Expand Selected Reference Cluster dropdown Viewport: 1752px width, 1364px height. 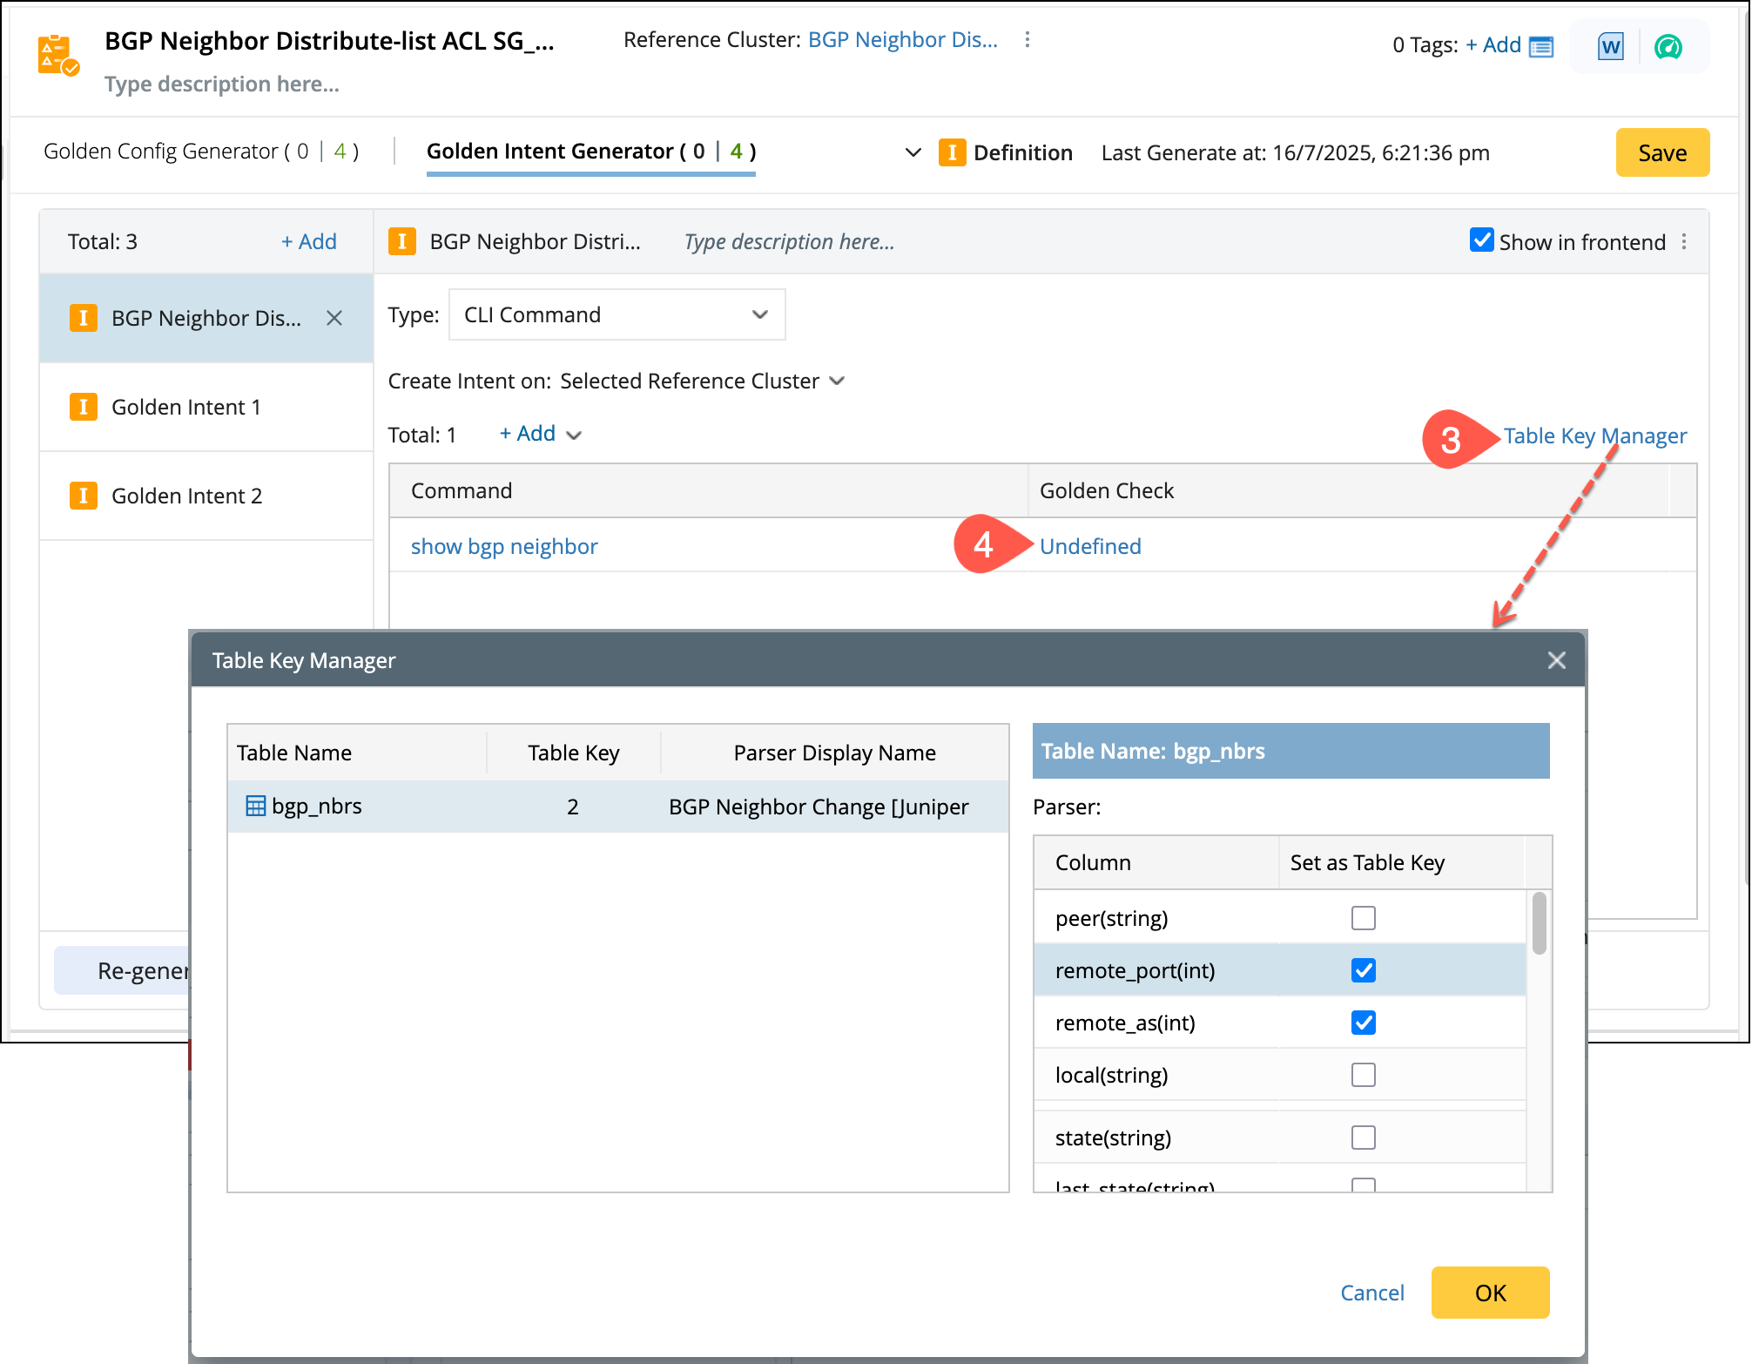[x=837, y=381]
